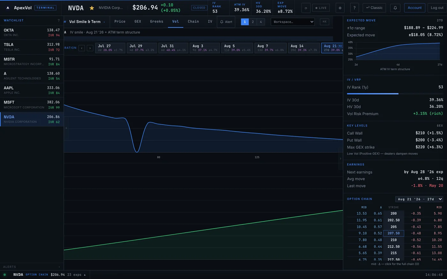Select the Jul 27 expiration
The width and height of the screenshot is (447, 279).
(x=110, y=48)
